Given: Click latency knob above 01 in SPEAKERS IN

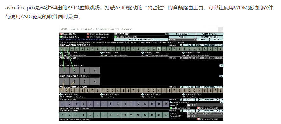Looking at the screenshot, I should click(60, 53).
